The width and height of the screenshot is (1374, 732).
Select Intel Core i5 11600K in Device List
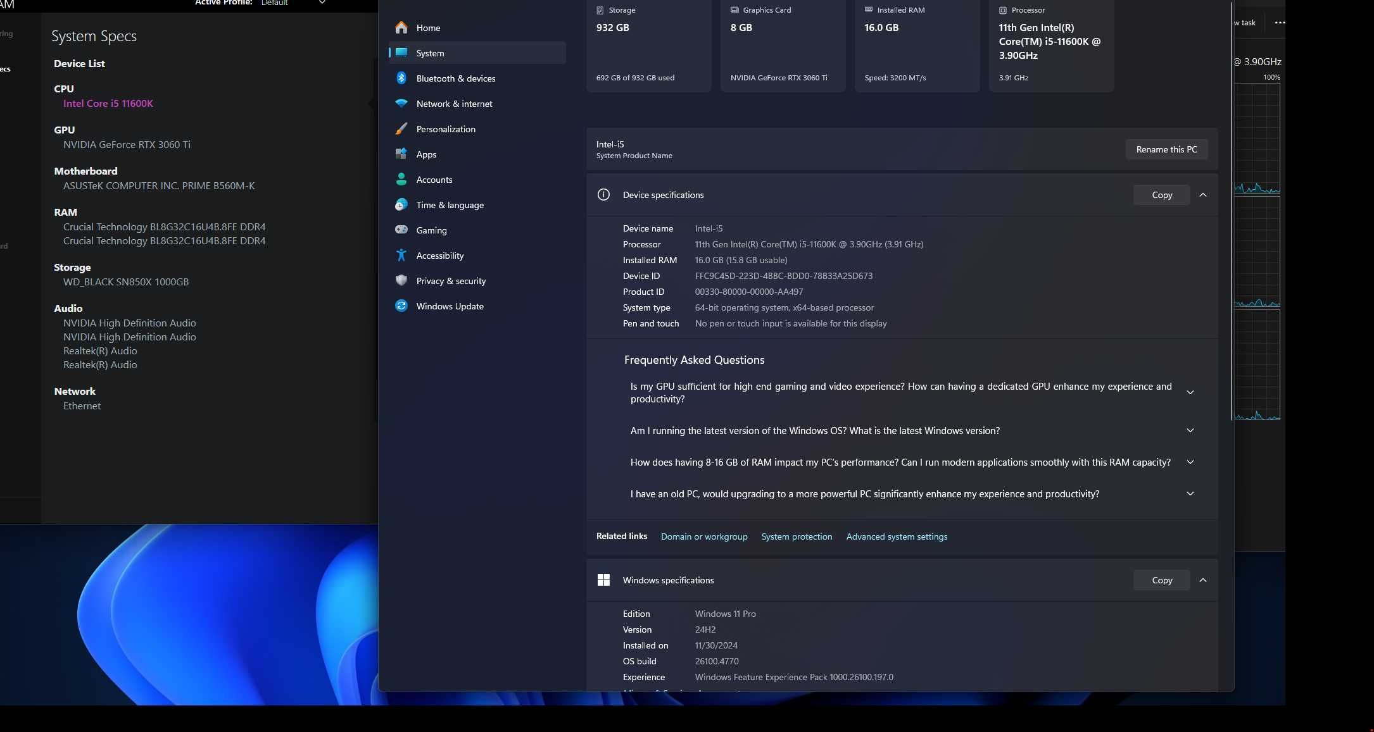click(x=108, y=103)
